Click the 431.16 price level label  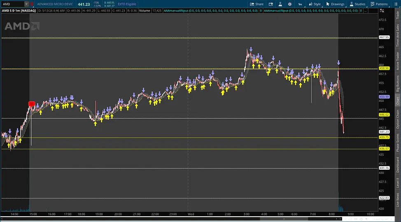point(384,168)
